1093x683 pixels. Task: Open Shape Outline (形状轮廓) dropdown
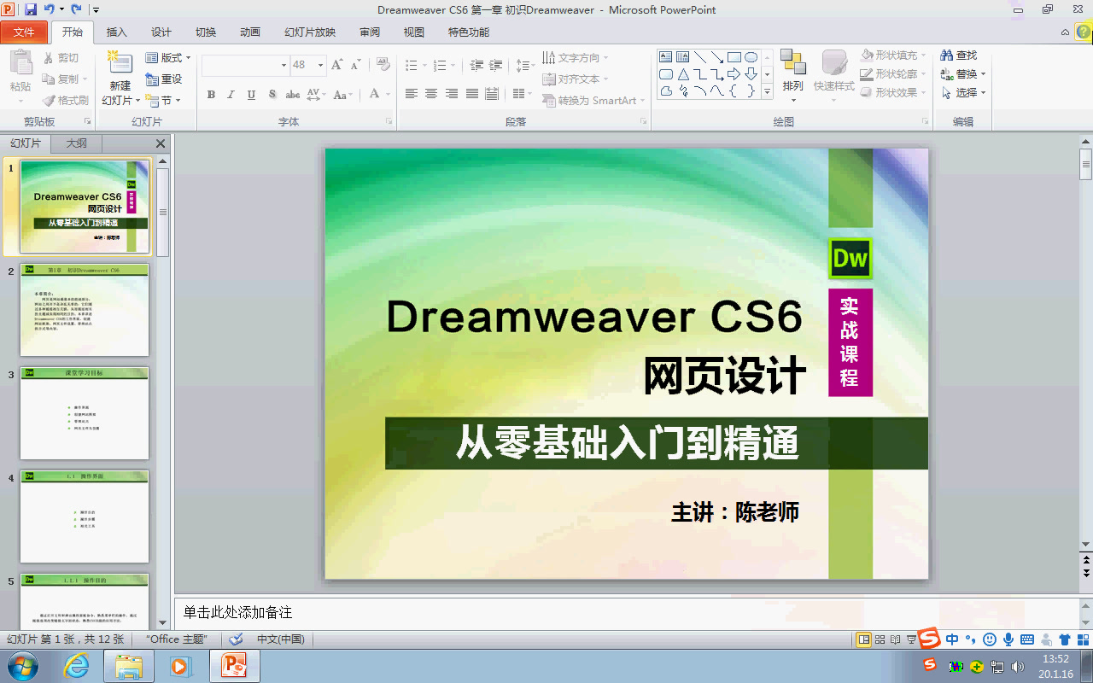[892, 74]
